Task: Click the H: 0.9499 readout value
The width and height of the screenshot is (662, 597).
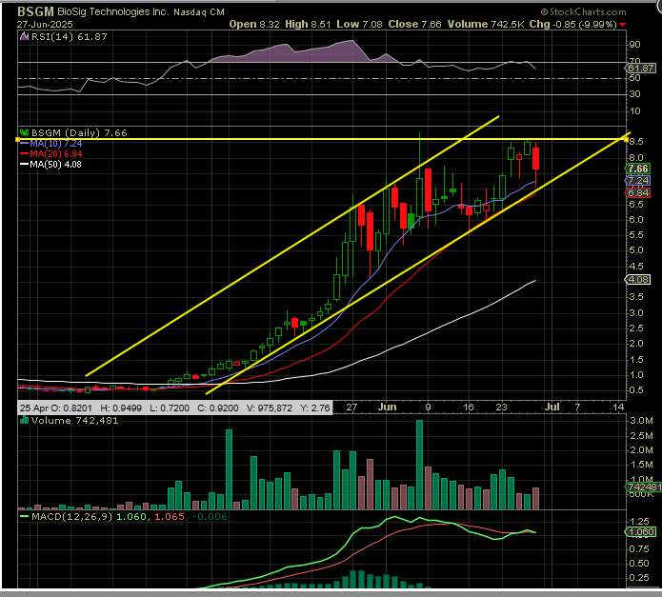Action: click(121, 408)
